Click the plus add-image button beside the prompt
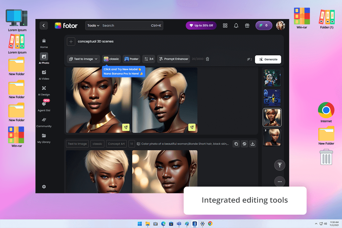Screen dimensions: 342x228 click(x=71, y=41)
